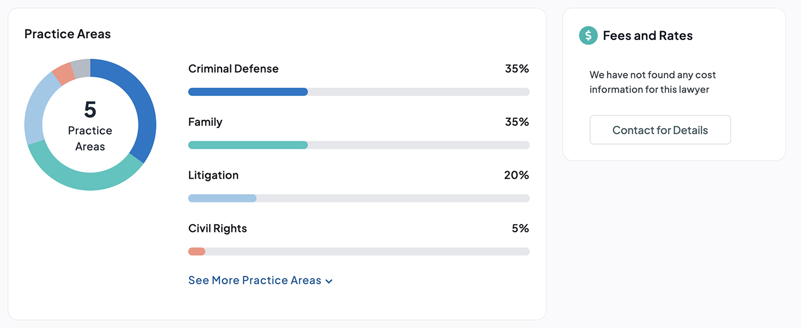Click Contact for Details

click(660, 130)
